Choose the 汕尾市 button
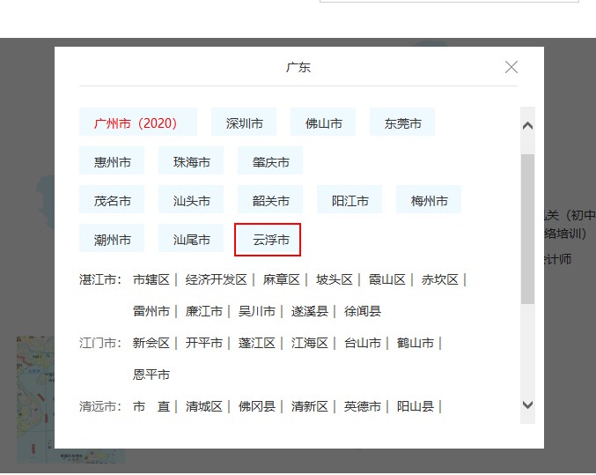The height and width of the screenshot is (475, 596). click(x=191, y=238)
